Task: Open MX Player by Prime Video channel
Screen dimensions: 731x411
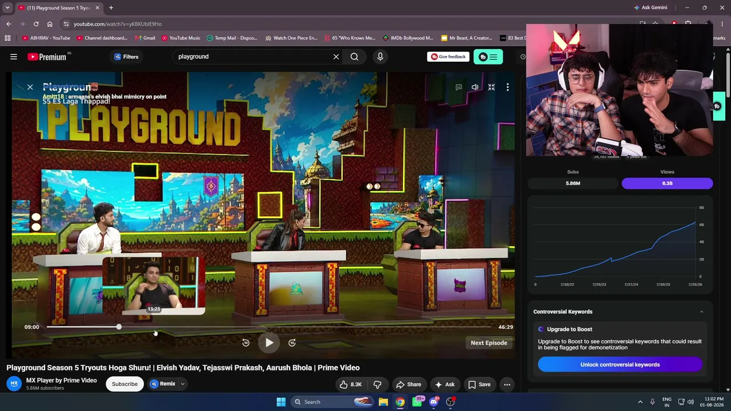Action: [61, 380]
